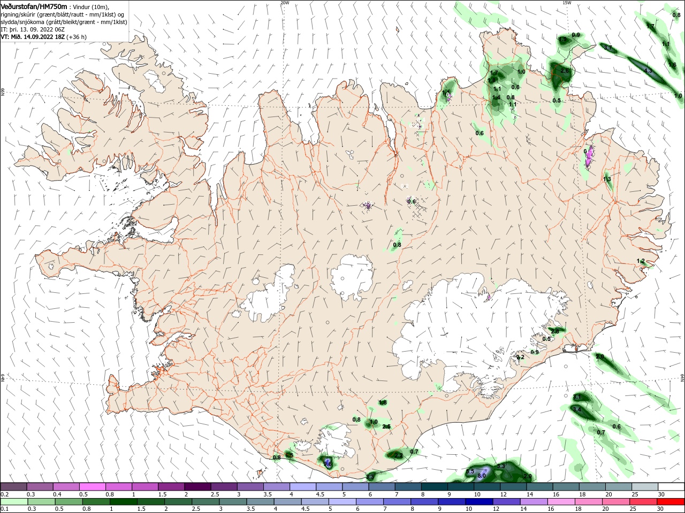This screenshot has height=513, width=685.
Task: Click the 'IT: þri. 13. 09. 2022 06Z' line
Action: point(33,29)
